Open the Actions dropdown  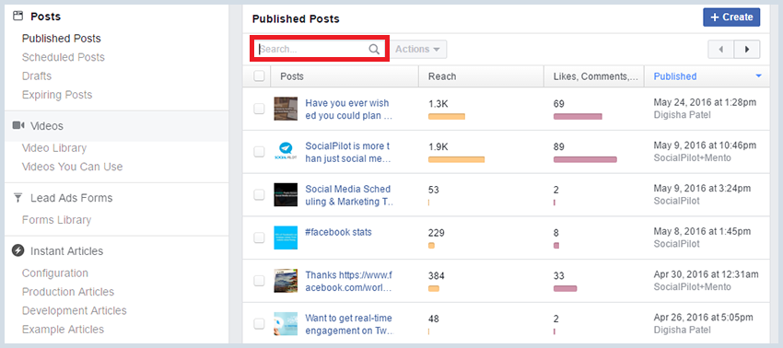(x=418, y=50)
